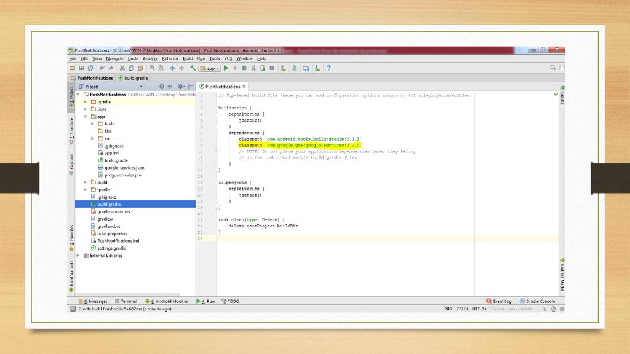Open the Build menu
The image size is (630, 354).
point(188,58)
